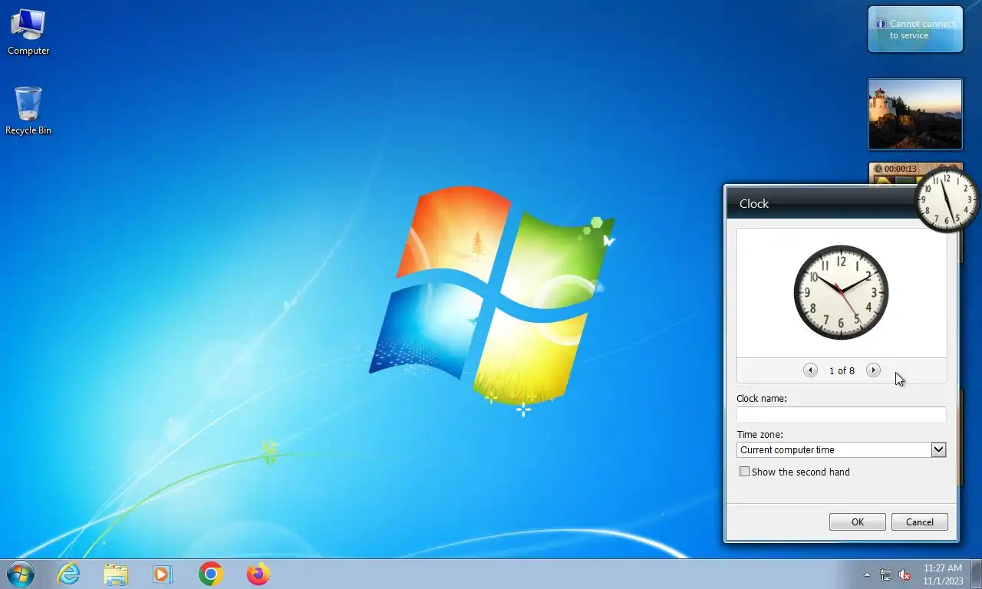Open the taskbar date and time
This screenshot has width=982, height=589.
point(943,574)
